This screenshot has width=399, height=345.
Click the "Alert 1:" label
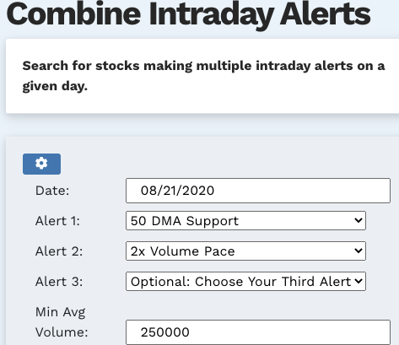[x=57, y=221]
